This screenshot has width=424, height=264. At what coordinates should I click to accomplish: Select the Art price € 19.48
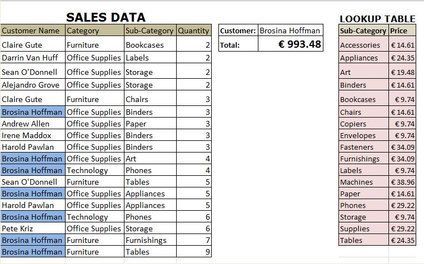(403, 72)
